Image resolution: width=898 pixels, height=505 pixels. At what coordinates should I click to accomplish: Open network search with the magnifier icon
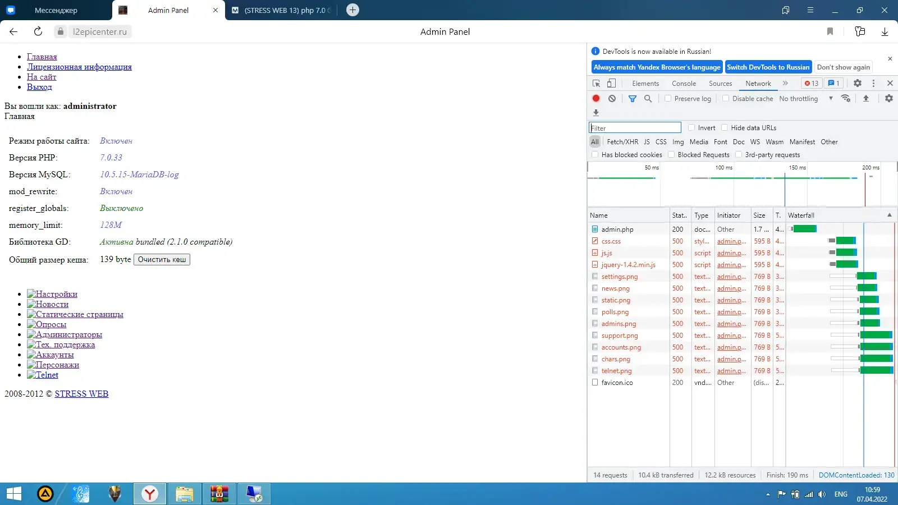[648, 98]
